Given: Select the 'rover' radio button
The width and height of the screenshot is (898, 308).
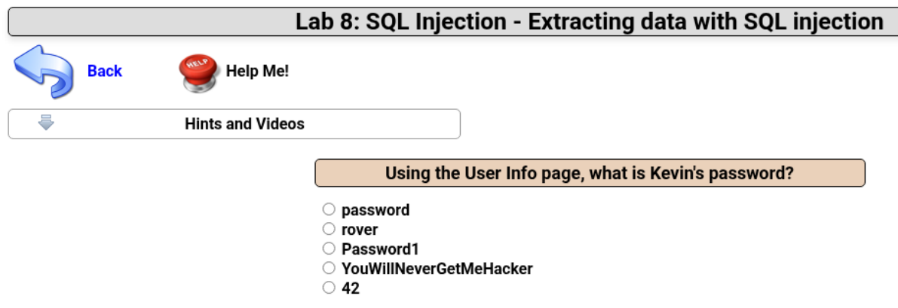Looking at the screenshot, I should [328, 229].
